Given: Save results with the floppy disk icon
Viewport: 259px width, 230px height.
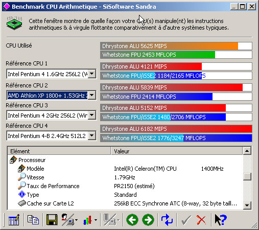Looking at the screenshot, I should (52, 220).
